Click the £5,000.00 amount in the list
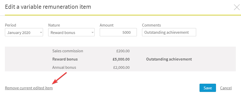241x94 pixels. coord(121,59)
